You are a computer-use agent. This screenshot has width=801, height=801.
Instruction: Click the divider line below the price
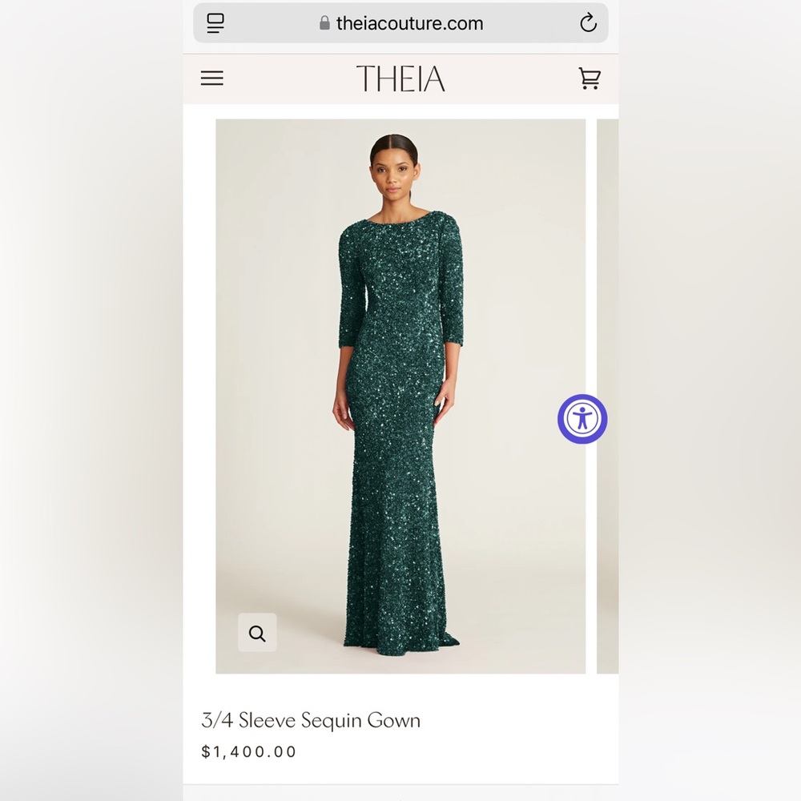point(400,784)
